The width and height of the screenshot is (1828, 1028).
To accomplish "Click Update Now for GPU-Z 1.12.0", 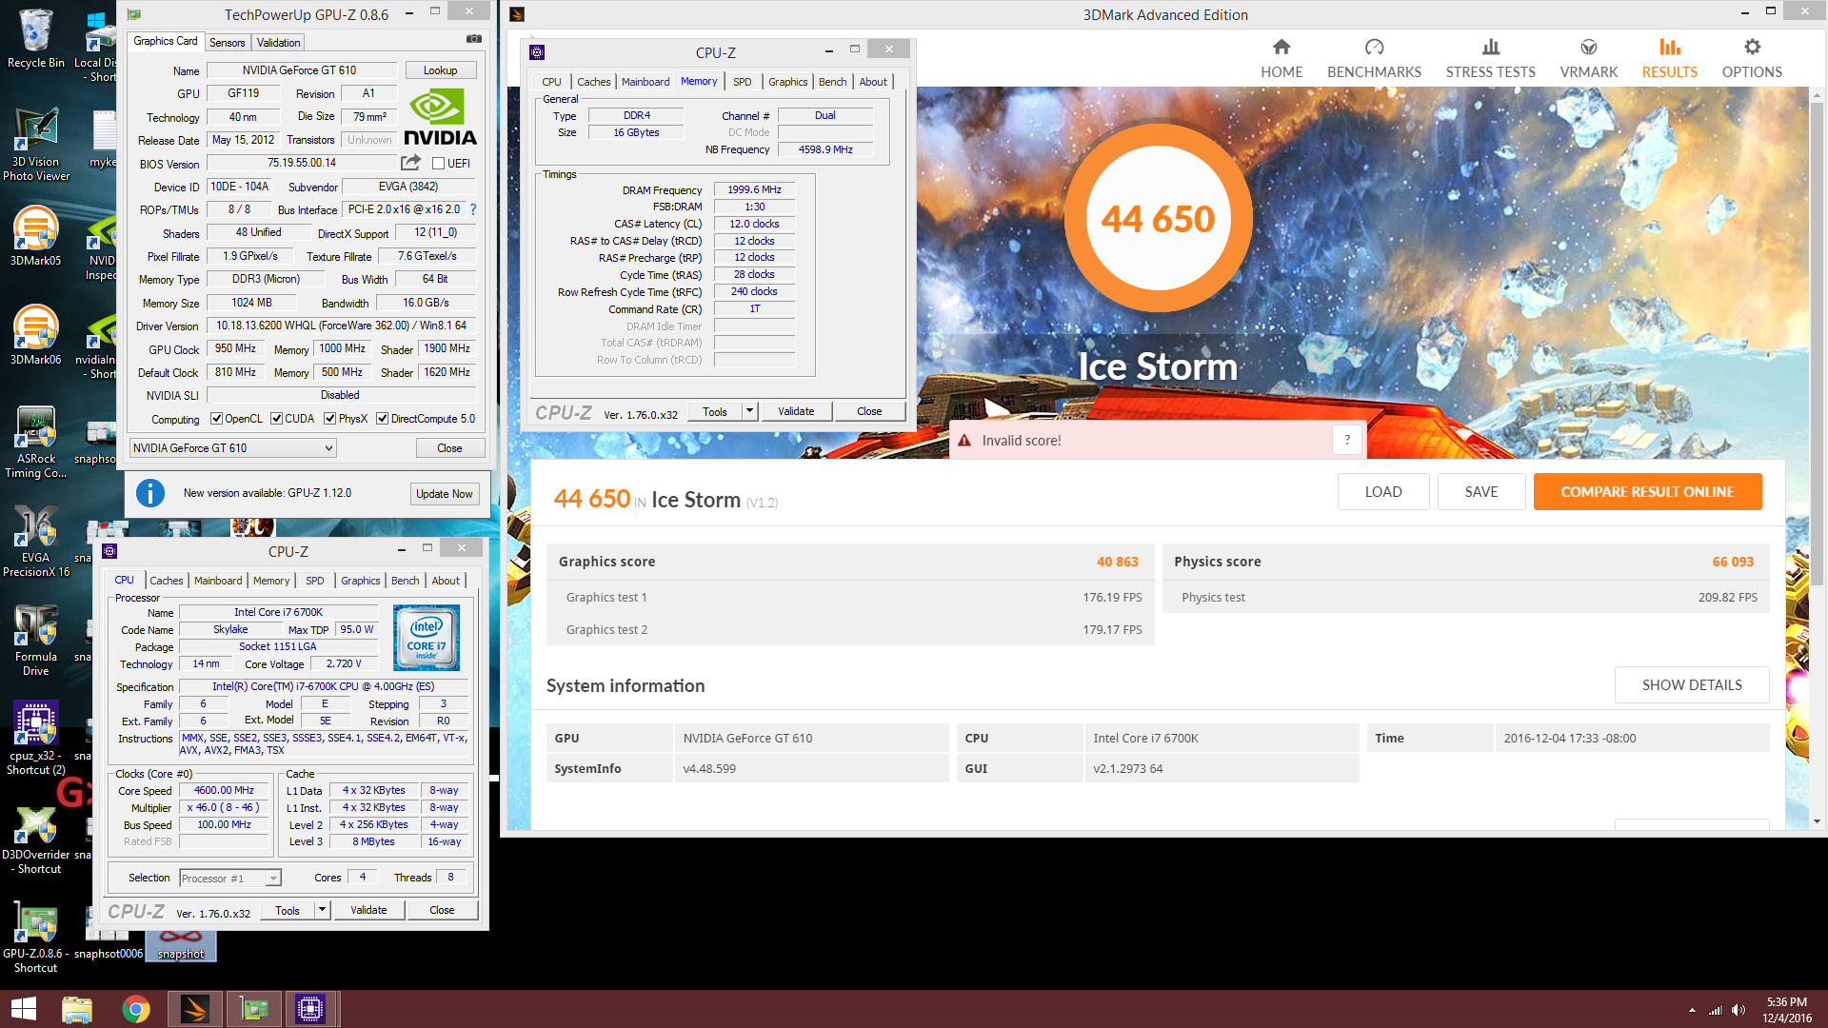I will [444, 494].
